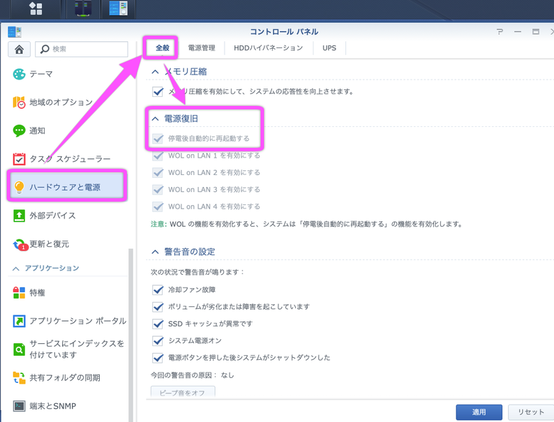Viewport: 554px width, 422px height.
Task: Click the Home icon button
Action: [19, 49]
